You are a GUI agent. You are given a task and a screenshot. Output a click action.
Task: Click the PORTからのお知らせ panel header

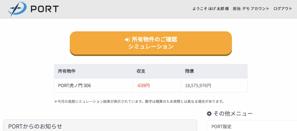click(x=35, y=126)
